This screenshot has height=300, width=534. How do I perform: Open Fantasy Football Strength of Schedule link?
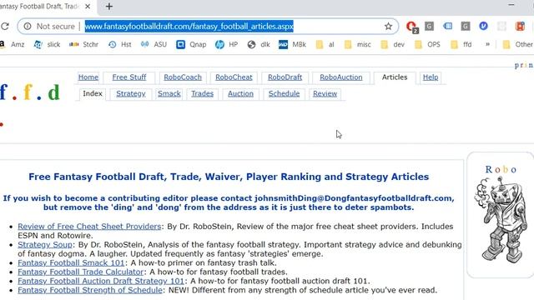(90, 290)
